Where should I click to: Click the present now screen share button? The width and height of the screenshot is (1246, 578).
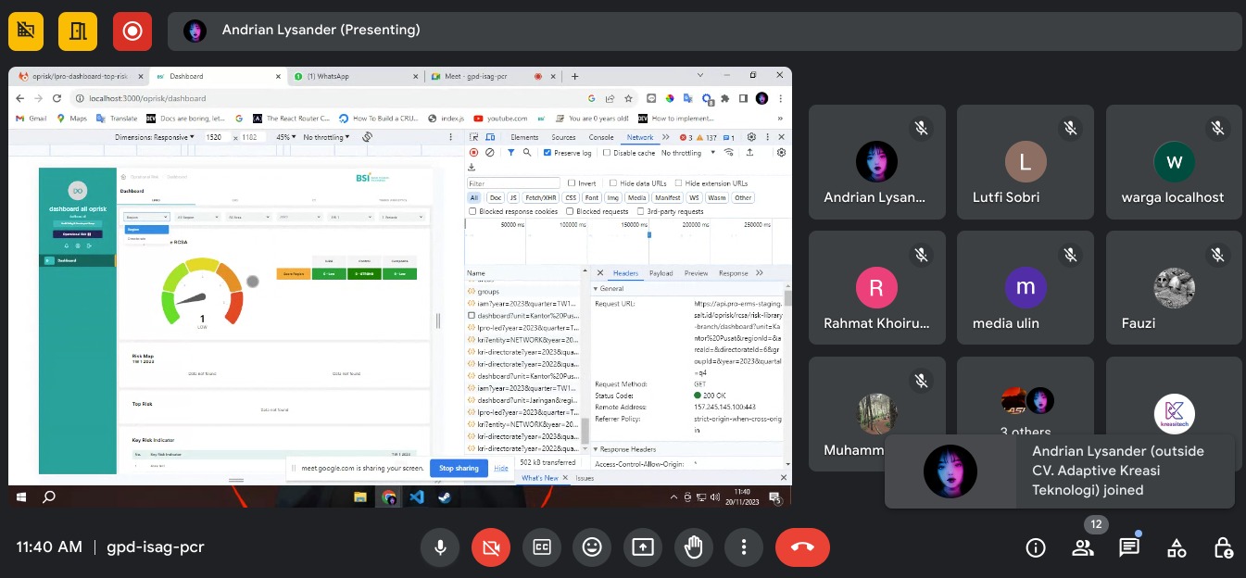click(643, 547)
